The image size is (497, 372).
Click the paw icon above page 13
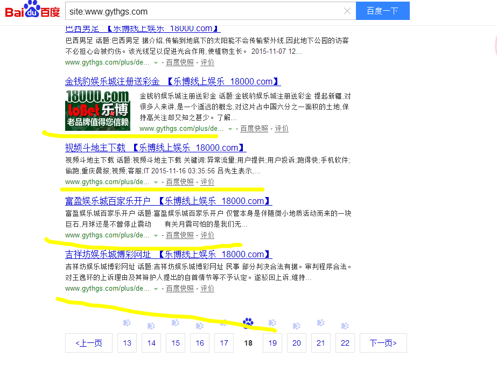tap(127, 322)
